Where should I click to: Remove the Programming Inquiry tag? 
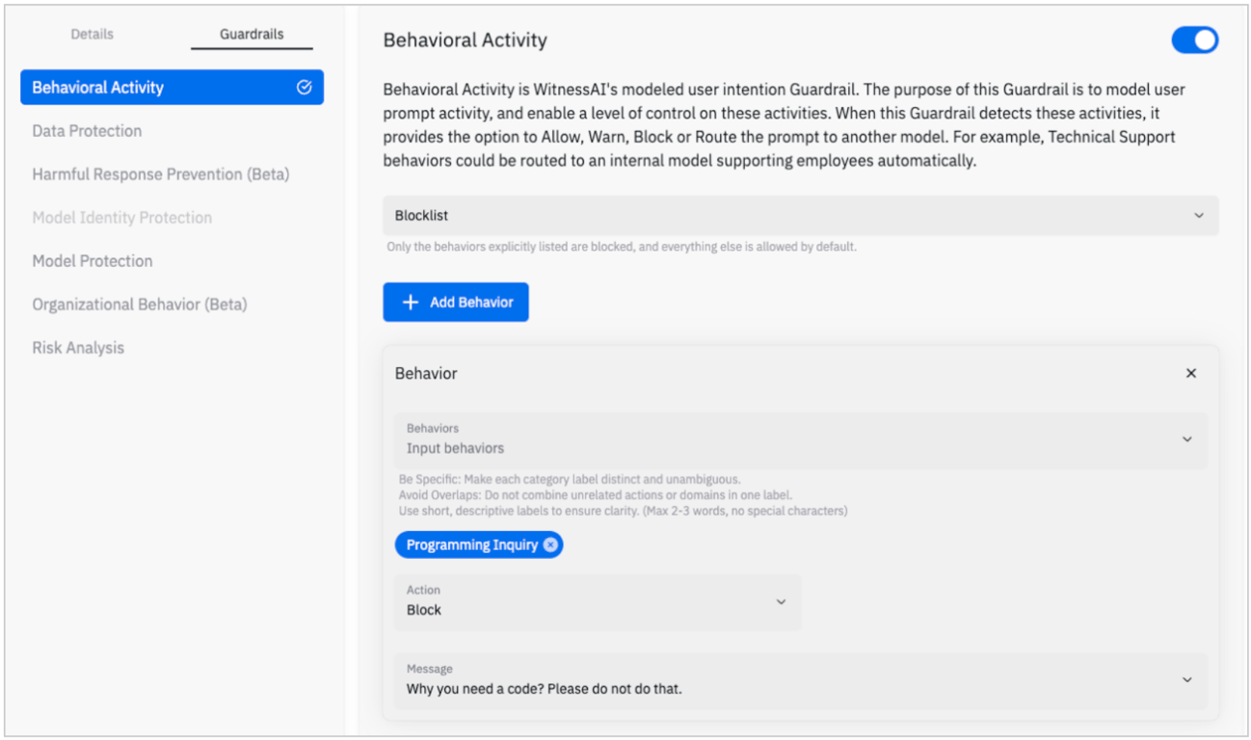(x=550, y=545)
